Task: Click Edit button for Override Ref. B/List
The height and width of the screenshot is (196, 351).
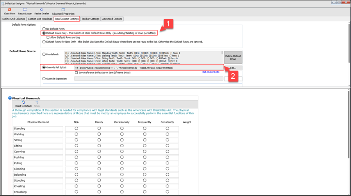Action: tap(233, 68)
